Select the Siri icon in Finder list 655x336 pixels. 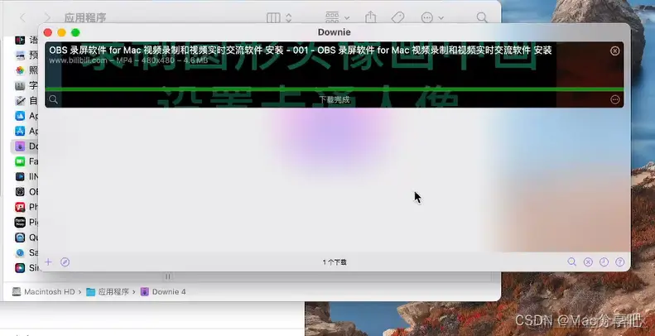pyautogui.click(x=20, y=268)
